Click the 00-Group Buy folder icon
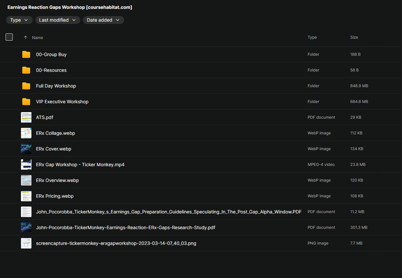The height and width of the screenshot is (278, 402). (x=26, y=54)
